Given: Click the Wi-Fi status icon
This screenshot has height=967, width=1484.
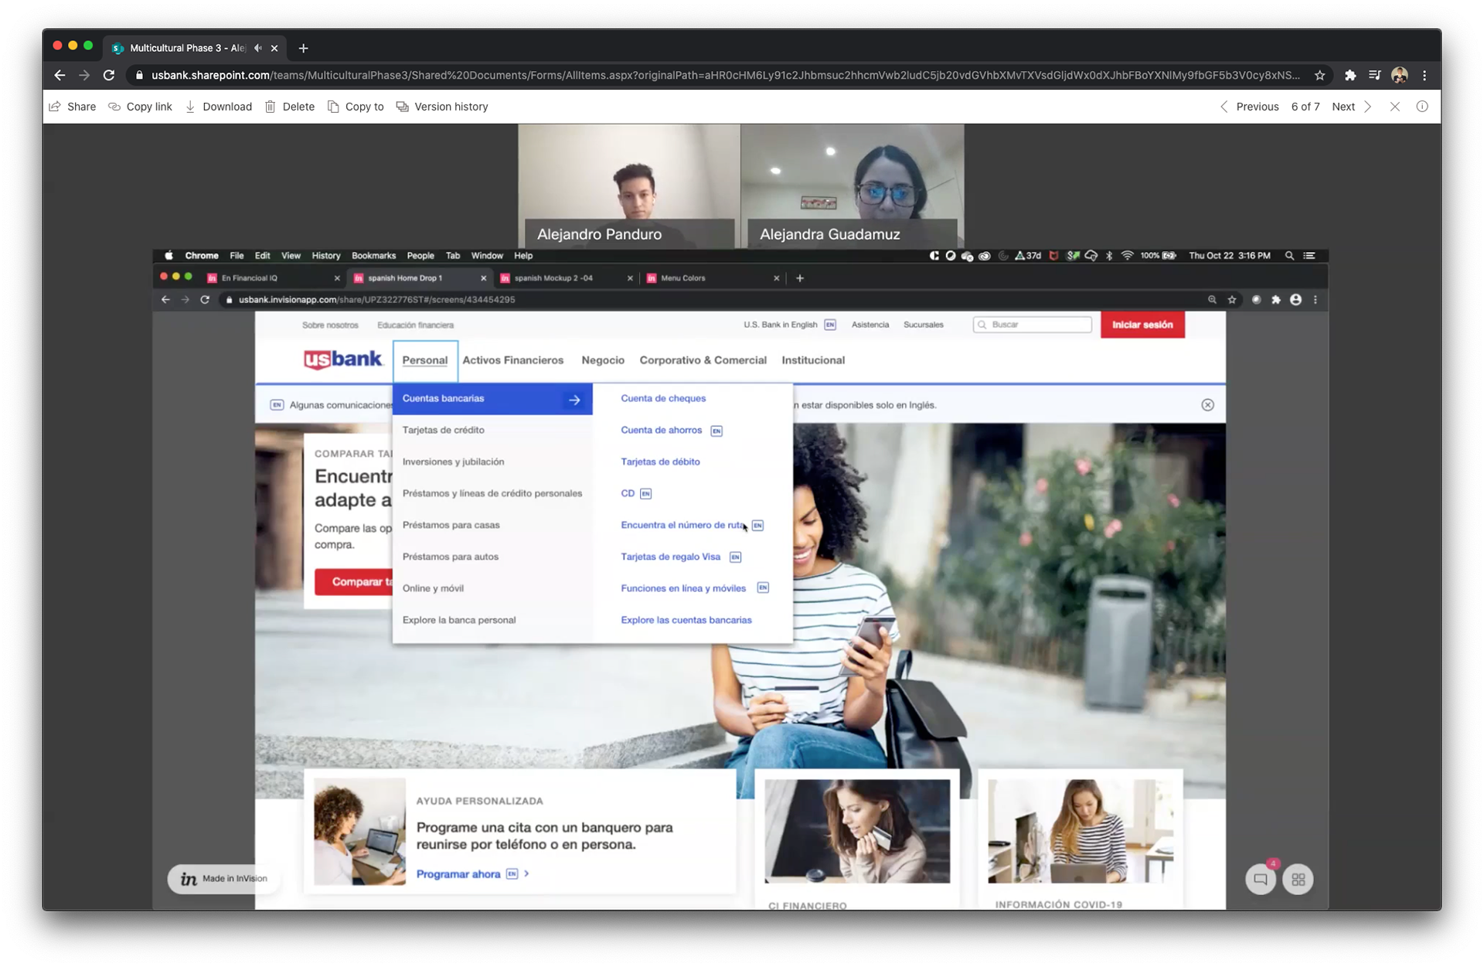Looking at the screenshot, I should coord(1127,256).
